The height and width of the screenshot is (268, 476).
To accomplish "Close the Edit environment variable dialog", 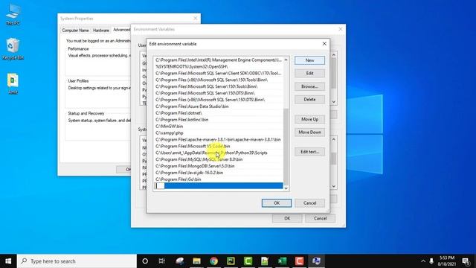I will point(324,44).
